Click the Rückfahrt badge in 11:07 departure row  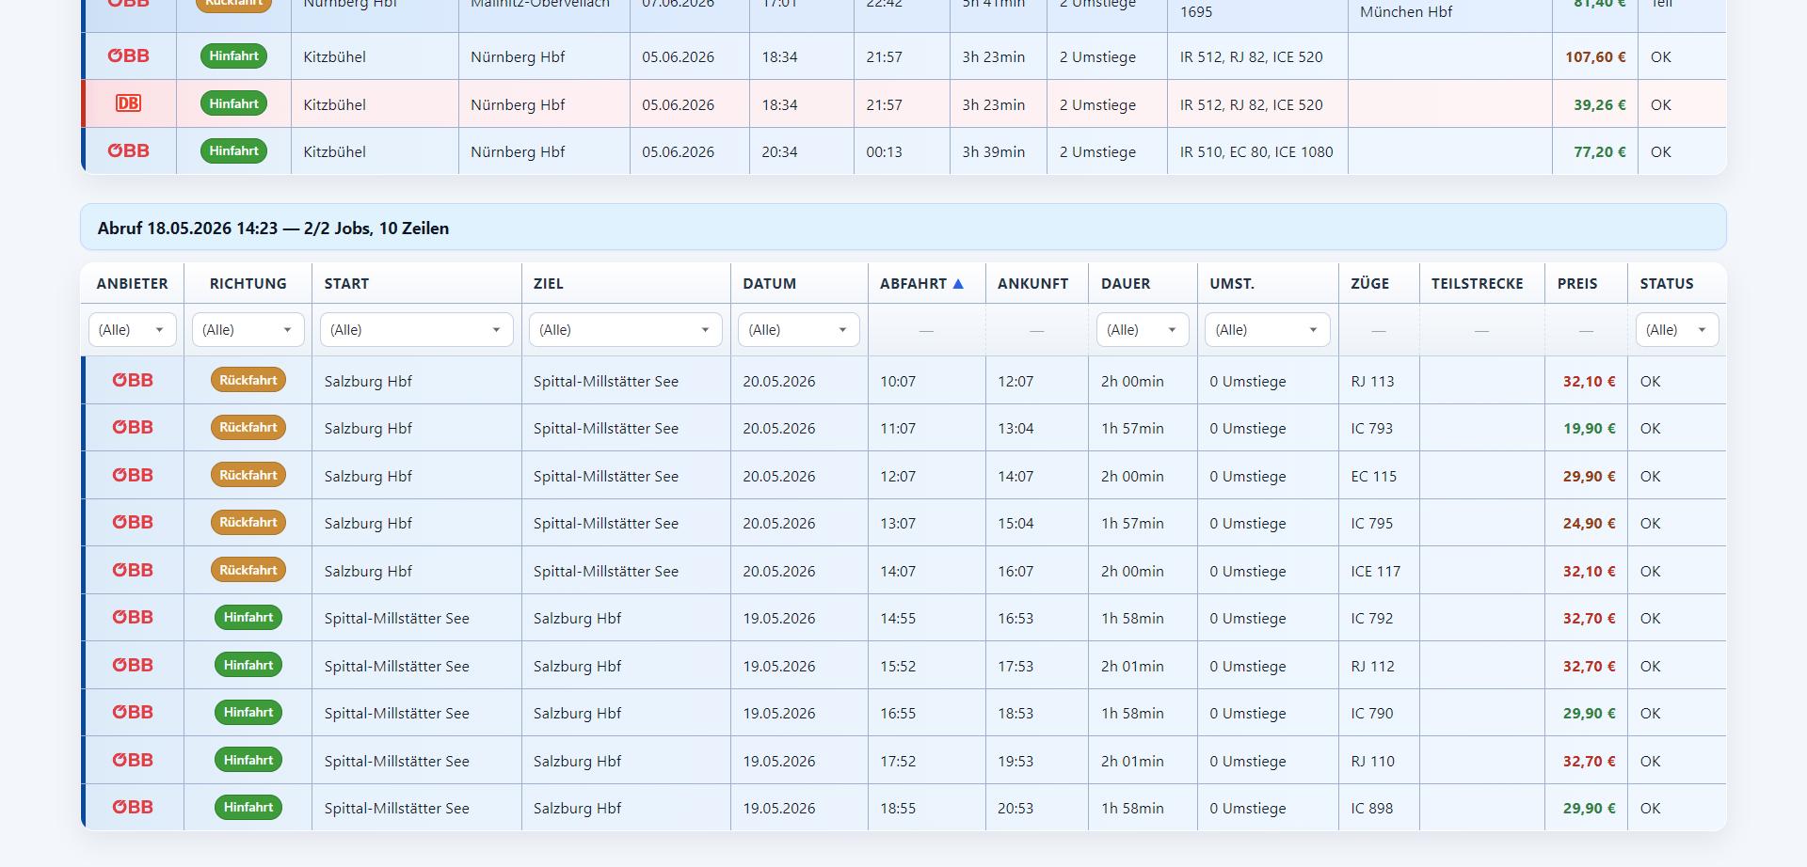click(x=248, y=427)
